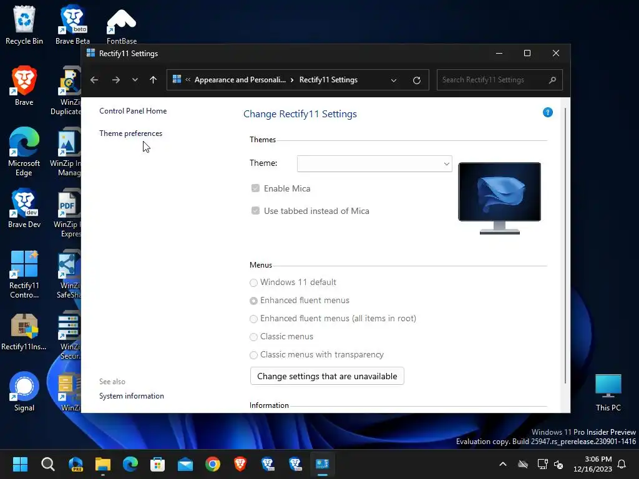
Task: Toggle the Enable Mica checkbox
Action: [255, 188]
